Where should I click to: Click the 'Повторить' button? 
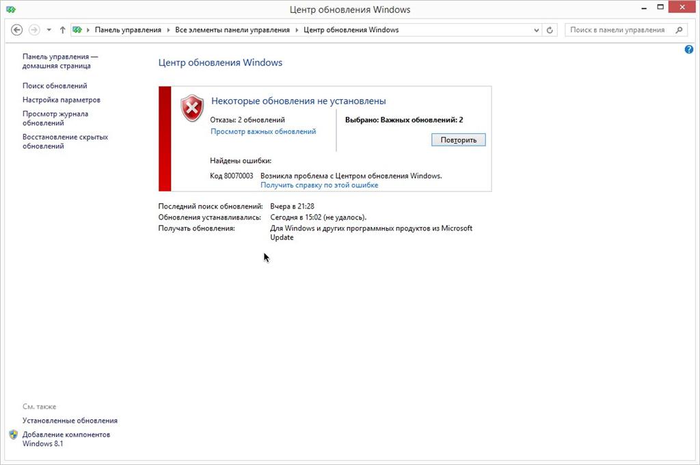point(459,139)
